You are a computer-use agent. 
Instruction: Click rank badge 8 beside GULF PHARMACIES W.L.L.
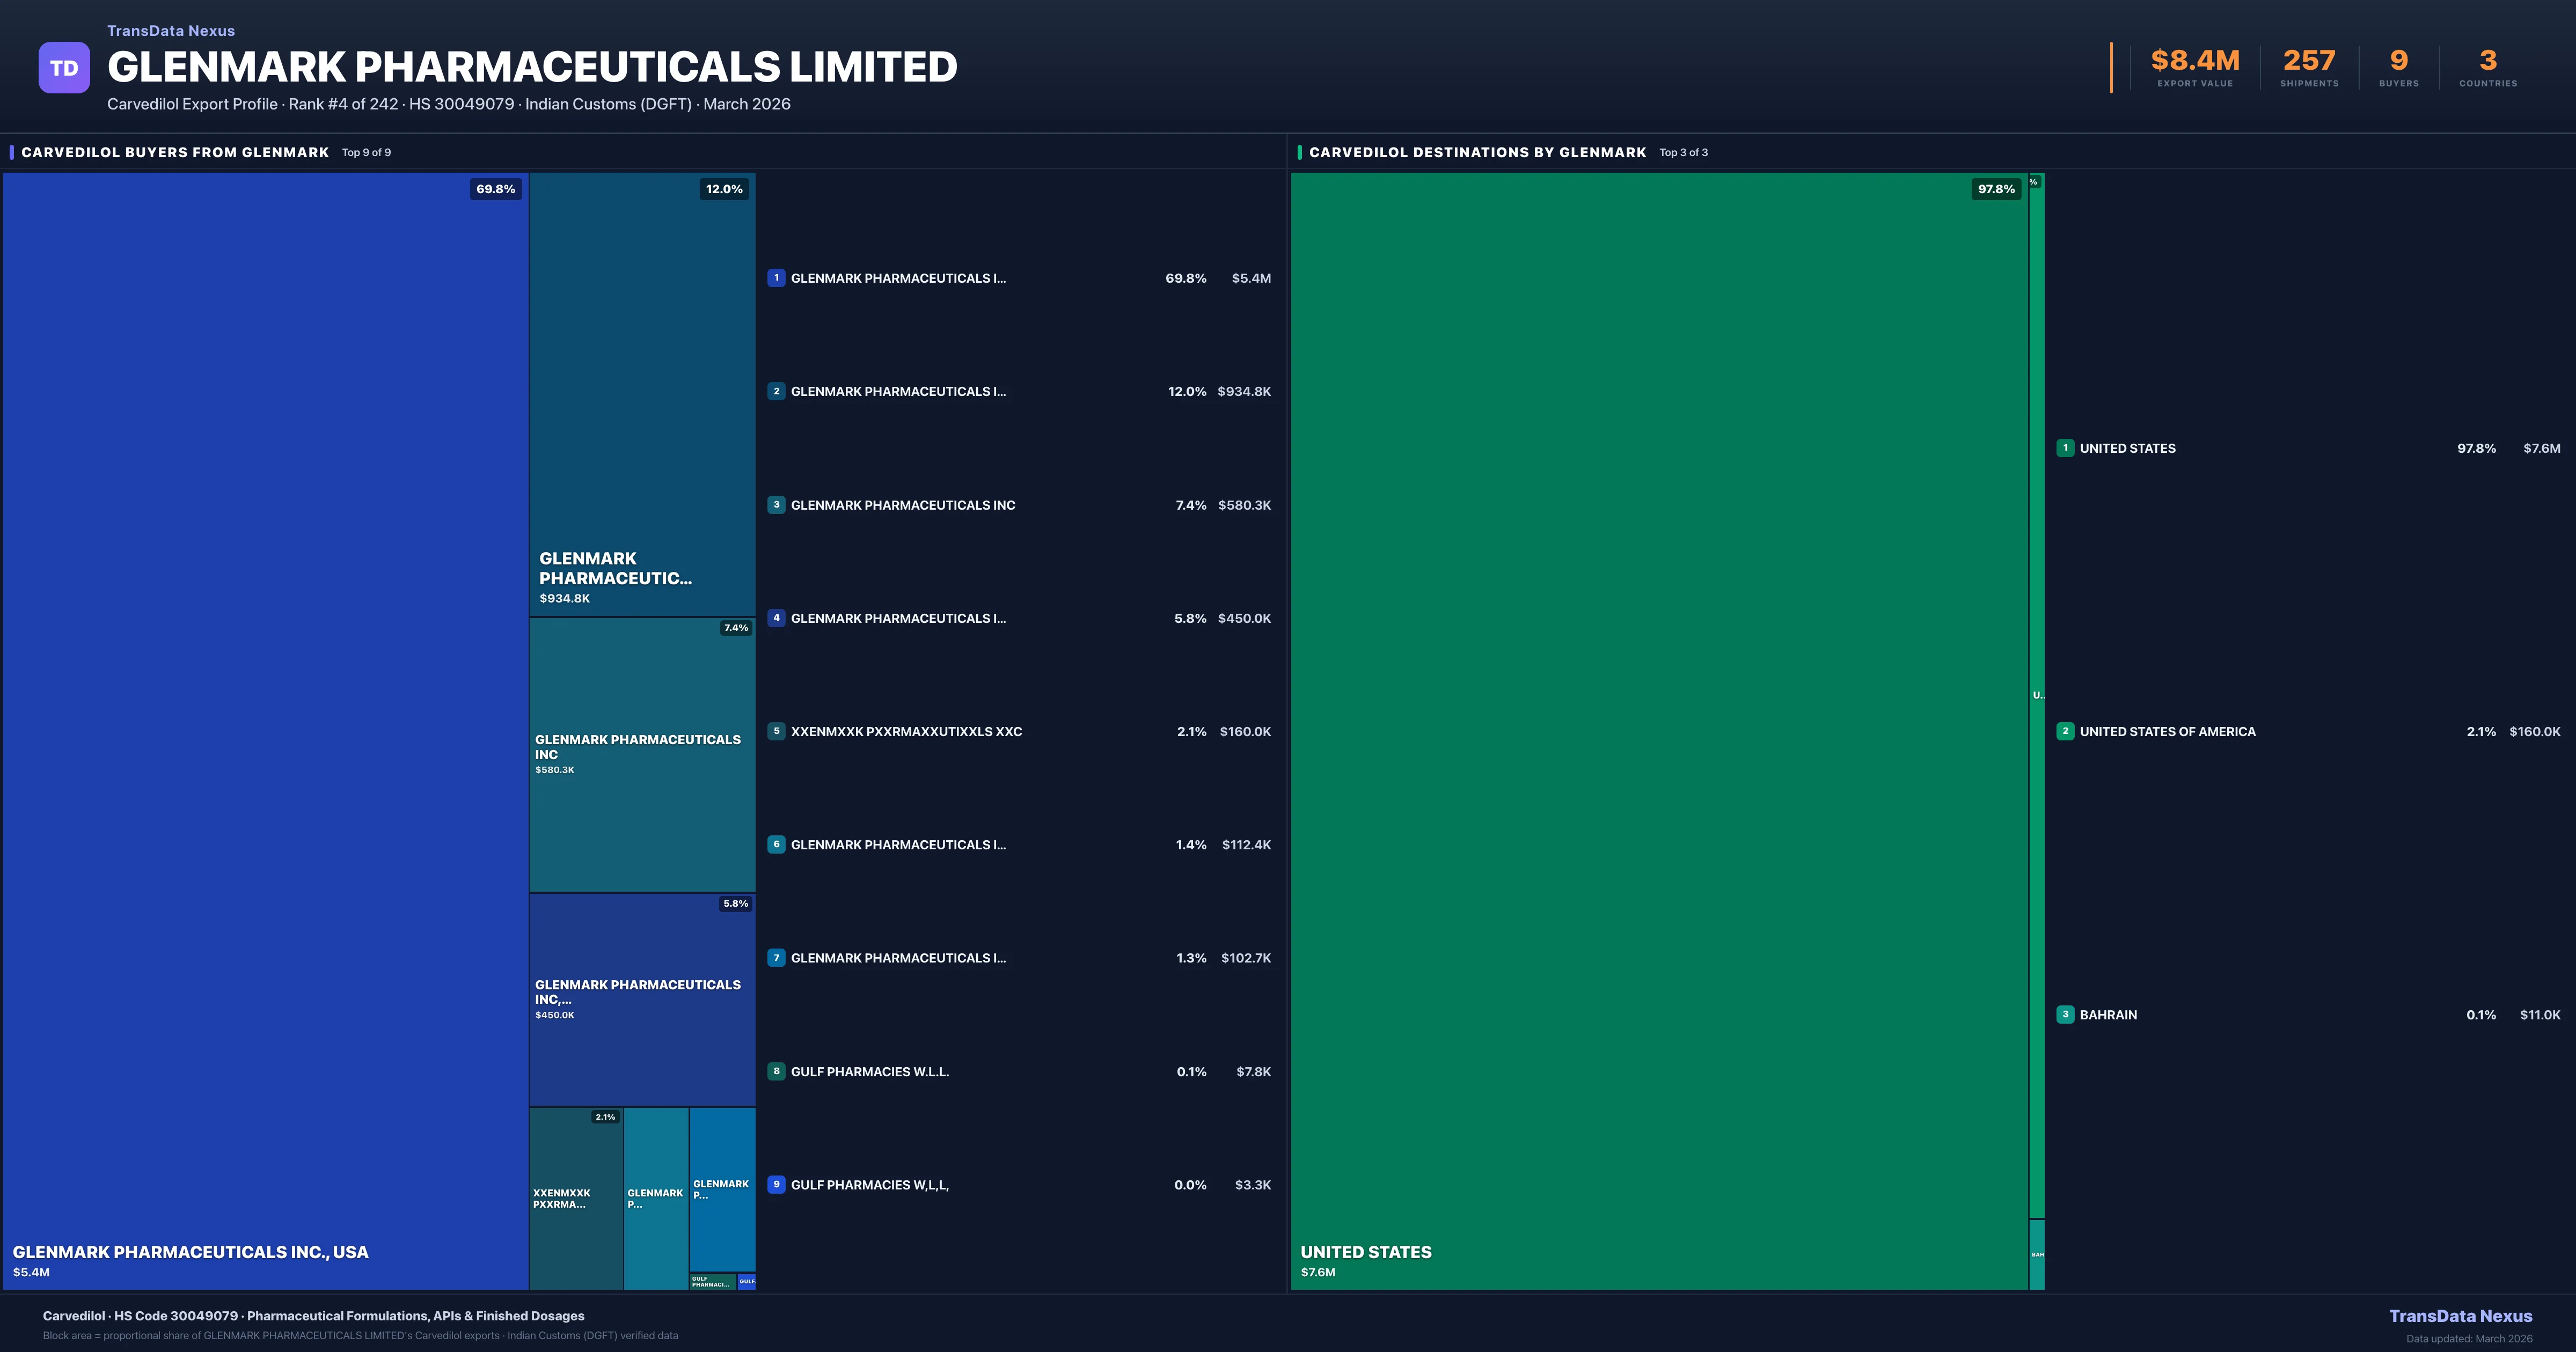click(x=777, y=1071)
